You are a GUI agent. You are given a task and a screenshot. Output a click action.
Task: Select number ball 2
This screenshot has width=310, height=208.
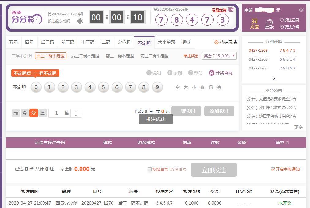tap(63, 87)
